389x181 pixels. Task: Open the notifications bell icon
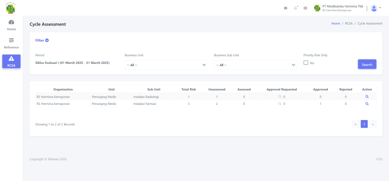point(296,8)
